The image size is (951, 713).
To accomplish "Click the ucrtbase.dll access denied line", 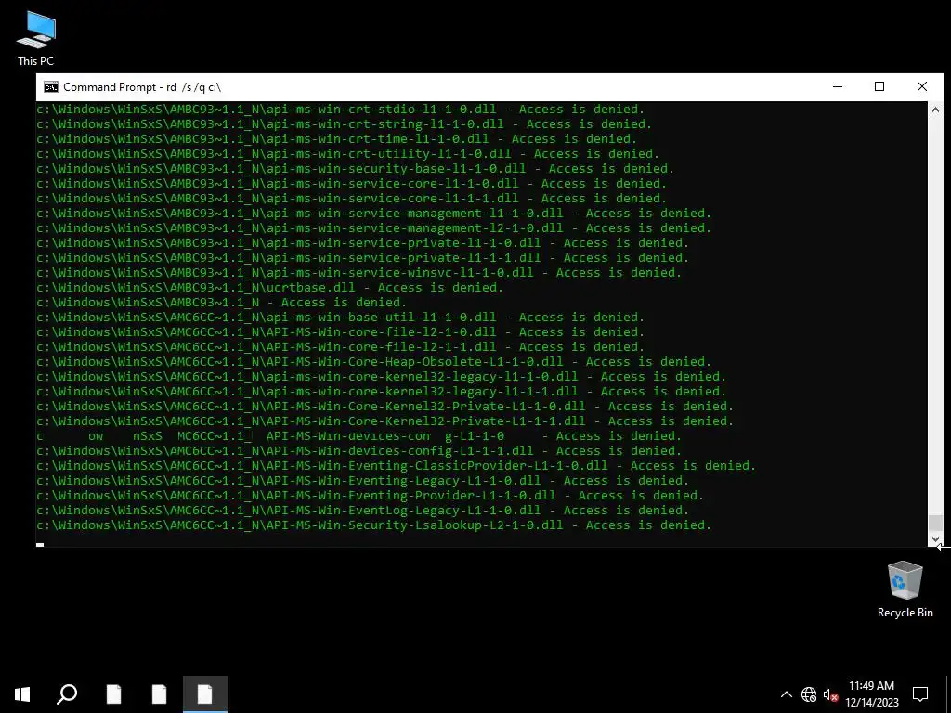I will 269,288.
